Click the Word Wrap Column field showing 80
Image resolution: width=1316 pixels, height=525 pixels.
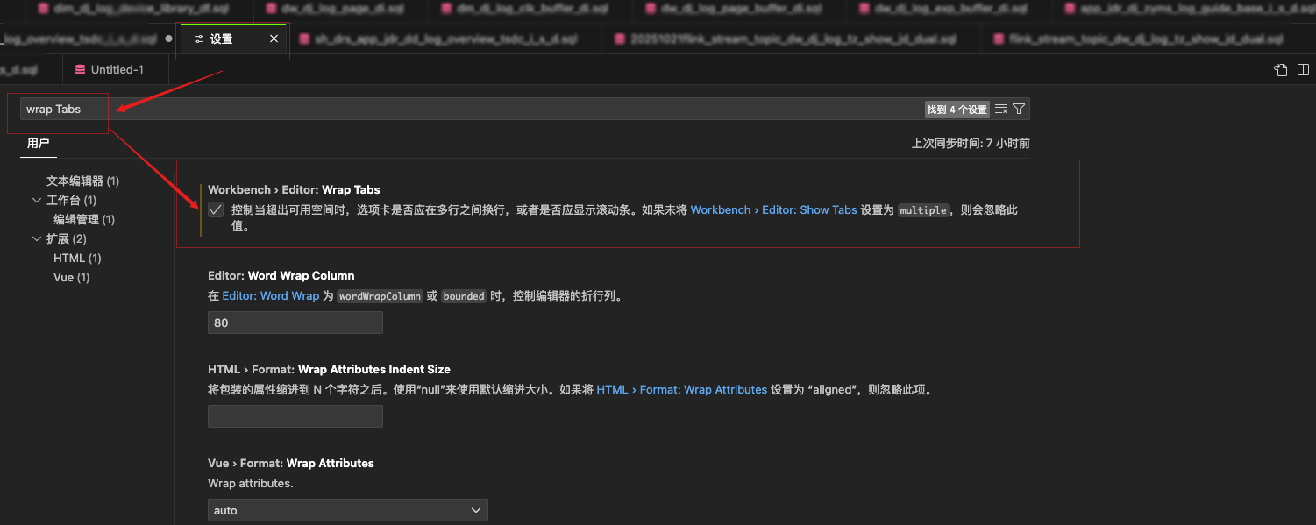pyautogui.click(x=295, y=323)
